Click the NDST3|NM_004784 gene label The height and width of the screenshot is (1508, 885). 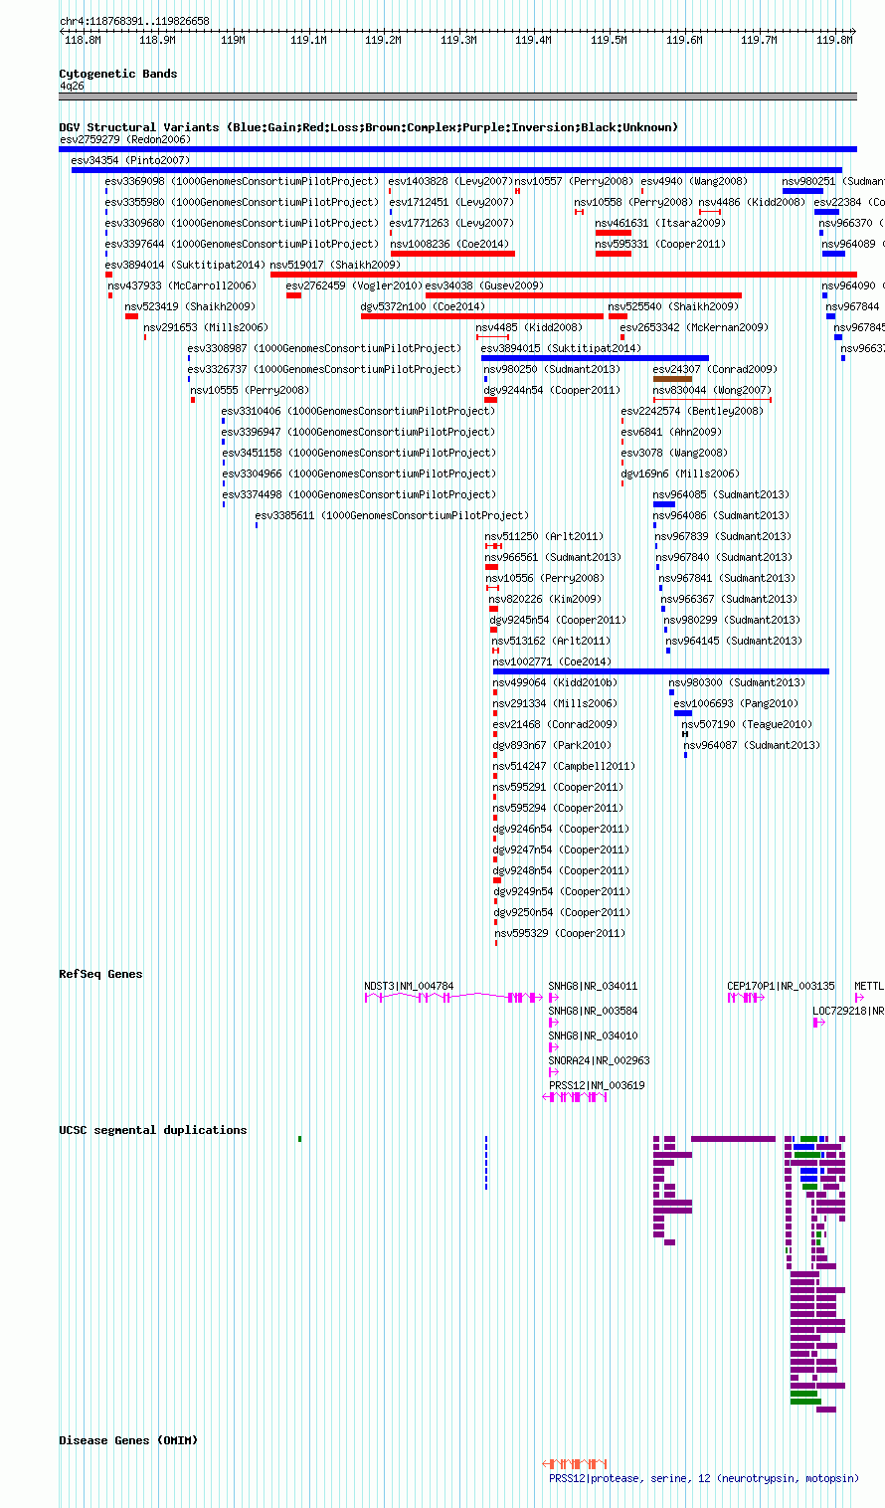(x=409, y=986)
